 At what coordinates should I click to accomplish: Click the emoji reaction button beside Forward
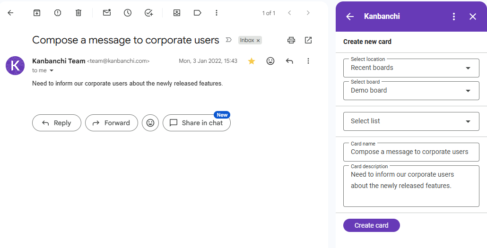click(150, 123)
